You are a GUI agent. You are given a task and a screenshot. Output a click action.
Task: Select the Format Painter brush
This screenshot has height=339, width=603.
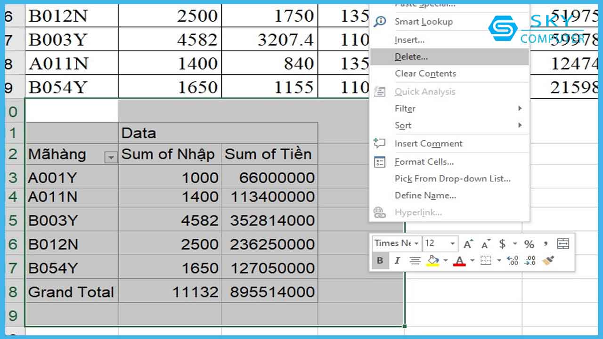point(548,260)
